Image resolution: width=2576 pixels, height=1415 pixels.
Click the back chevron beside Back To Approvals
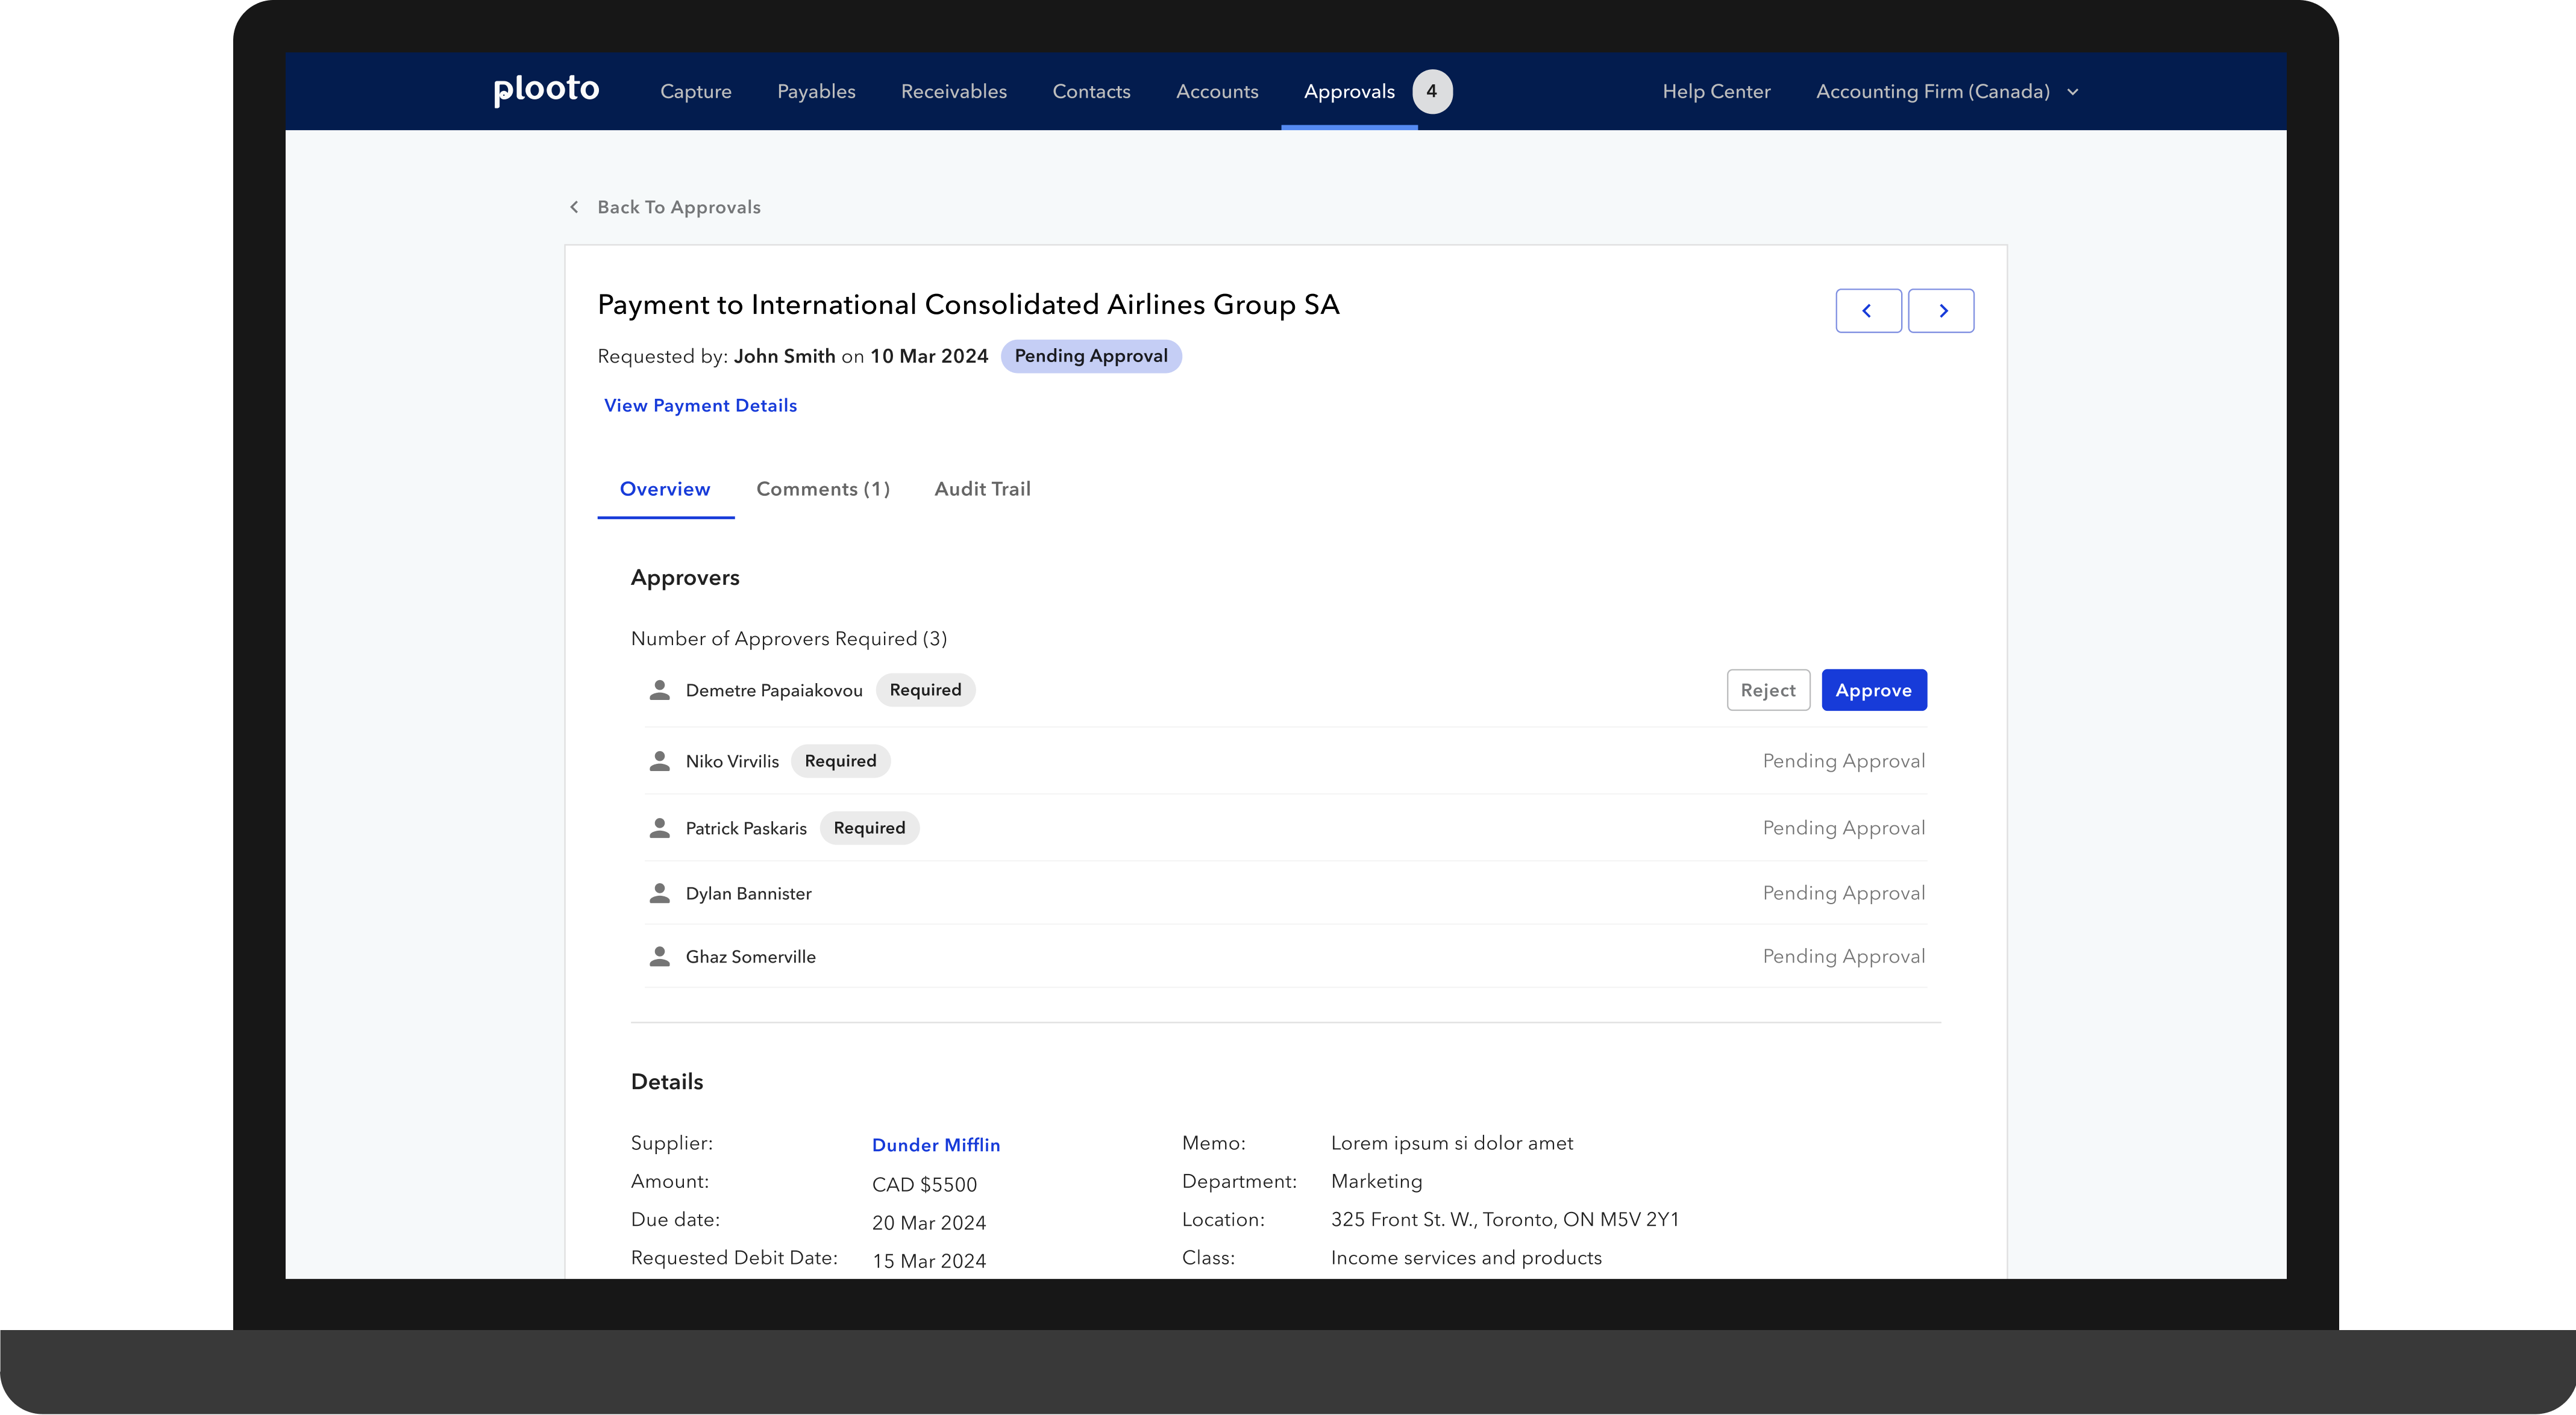[x=574, y=207]
